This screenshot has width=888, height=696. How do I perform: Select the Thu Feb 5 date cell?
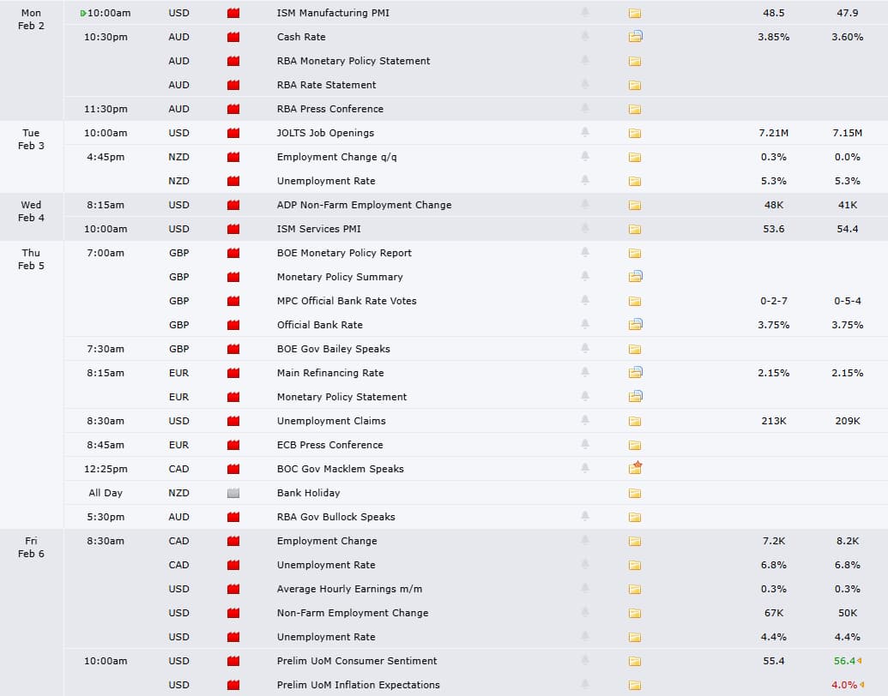(x=31, y=259)
